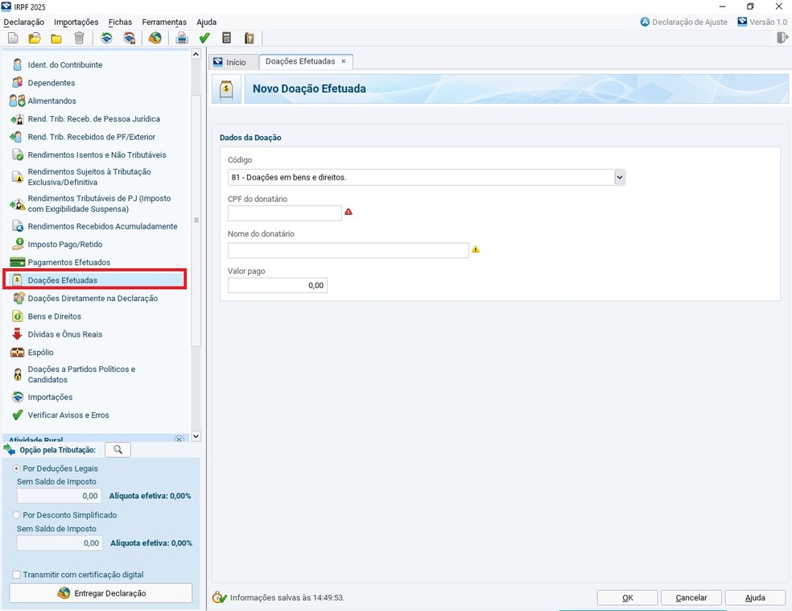Click the red warning icon beside CPF field

pos(349,213)
